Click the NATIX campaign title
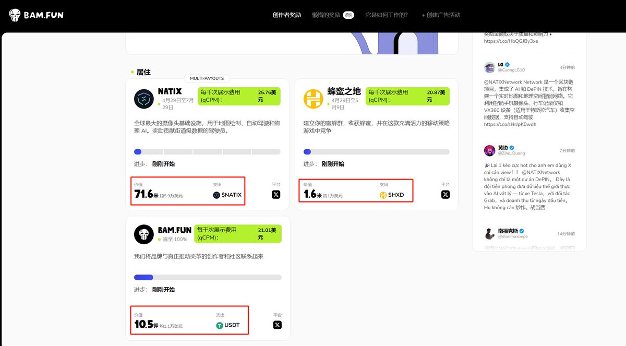The width and height of the screenshot is (626, 346). click(170, 91)
